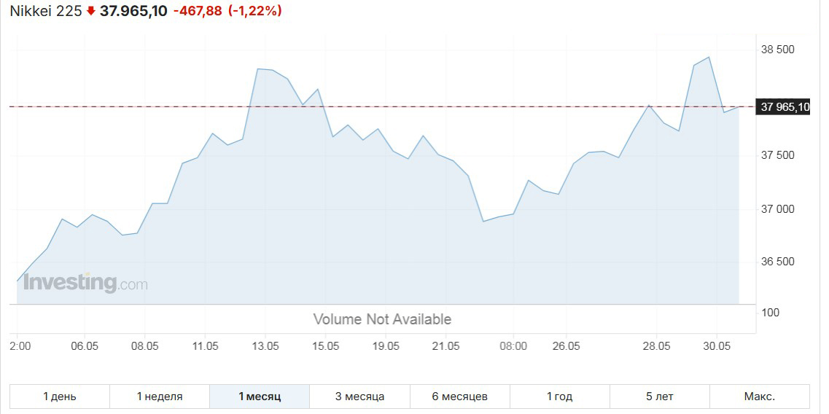Click the red down arrow icon
The image size is (829, 414).
point(91,11)
